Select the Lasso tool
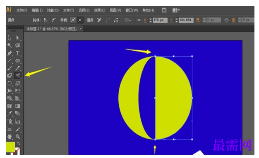Viewport: 259px width, 158px height. (17, 45)
